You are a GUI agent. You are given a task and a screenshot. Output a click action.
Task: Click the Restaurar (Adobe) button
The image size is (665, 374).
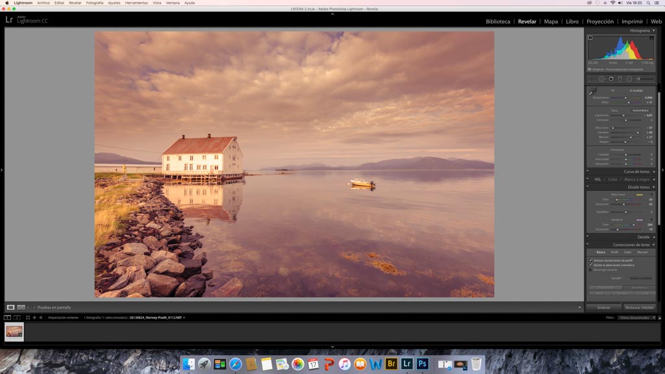click(640, 307)
